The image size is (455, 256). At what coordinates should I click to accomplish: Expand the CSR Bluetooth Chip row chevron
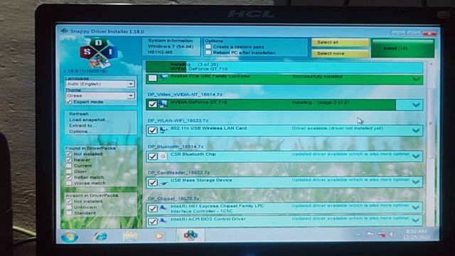pyautogui.click(x=416, y=156)
